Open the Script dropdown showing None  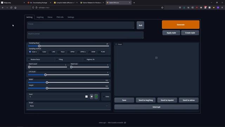(x=69, y=106)
